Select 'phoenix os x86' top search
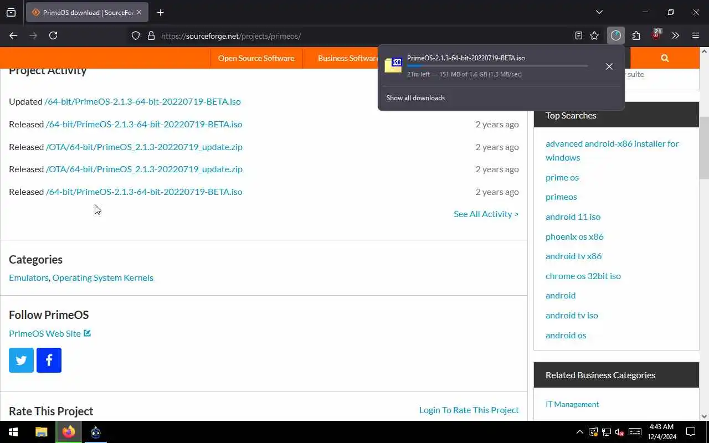The width and height of the screenshot is (709, 443). 574,236
